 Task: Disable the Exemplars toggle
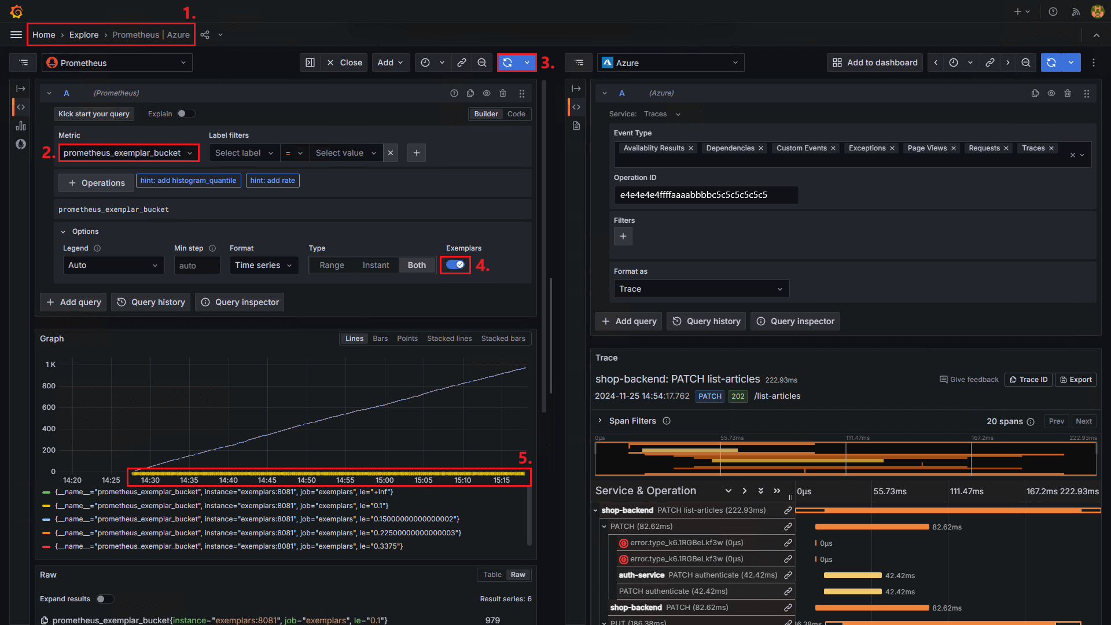455,265
